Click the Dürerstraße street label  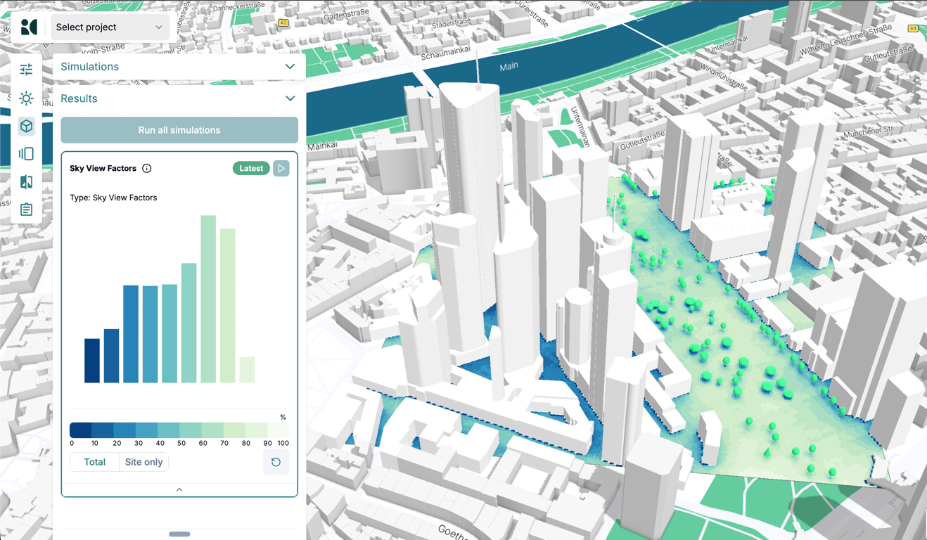[x=533, y=13]
